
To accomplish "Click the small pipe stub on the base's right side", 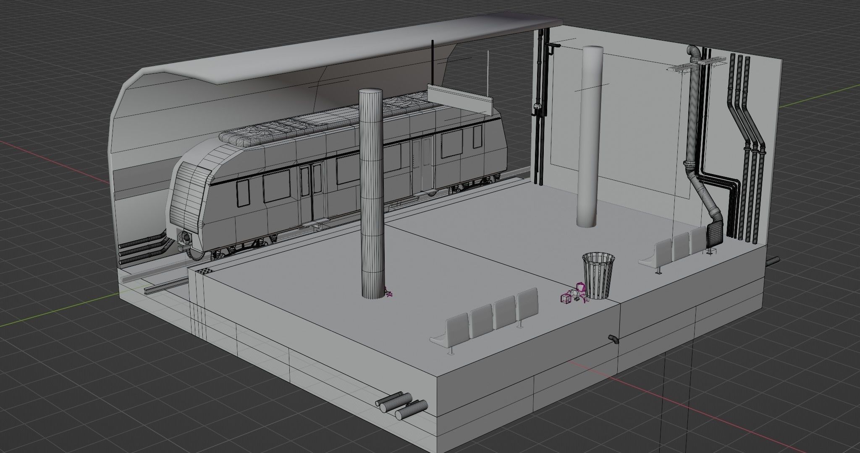I will (x=614, y=339).
